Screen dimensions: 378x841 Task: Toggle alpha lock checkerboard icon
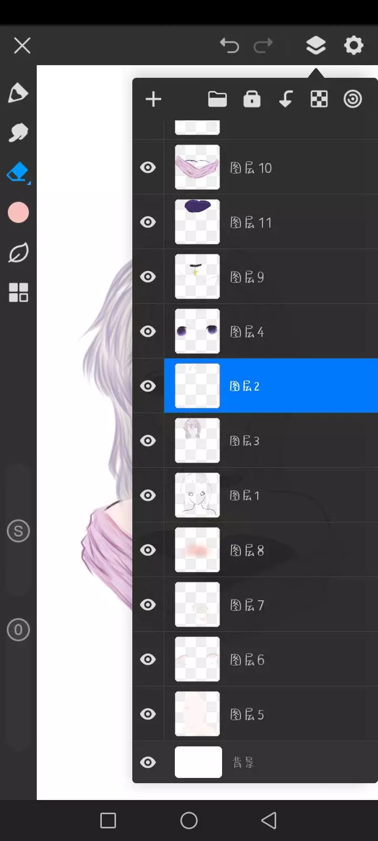tap(319, 99)
